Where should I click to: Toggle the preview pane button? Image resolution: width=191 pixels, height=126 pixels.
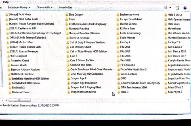click(x=178, y=7)
